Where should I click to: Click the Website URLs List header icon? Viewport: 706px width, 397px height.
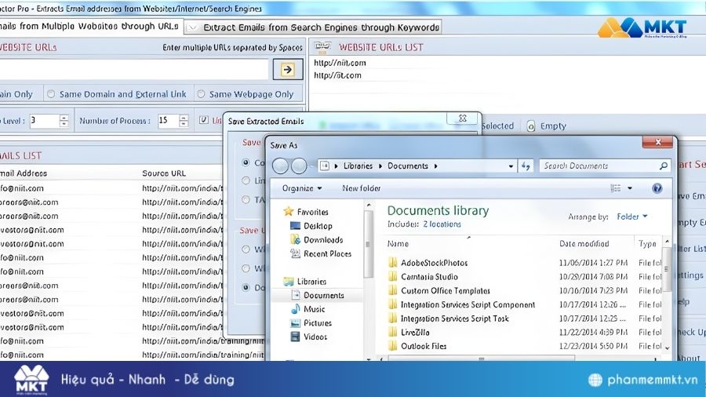(x=322, y=46)
